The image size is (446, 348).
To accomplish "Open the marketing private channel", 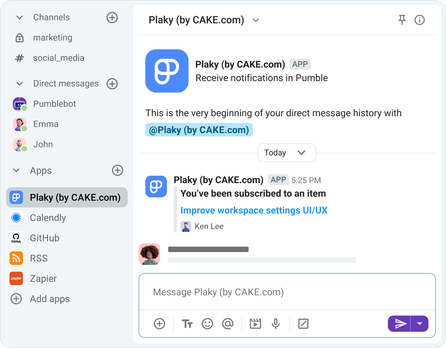I will click(53, 38).
